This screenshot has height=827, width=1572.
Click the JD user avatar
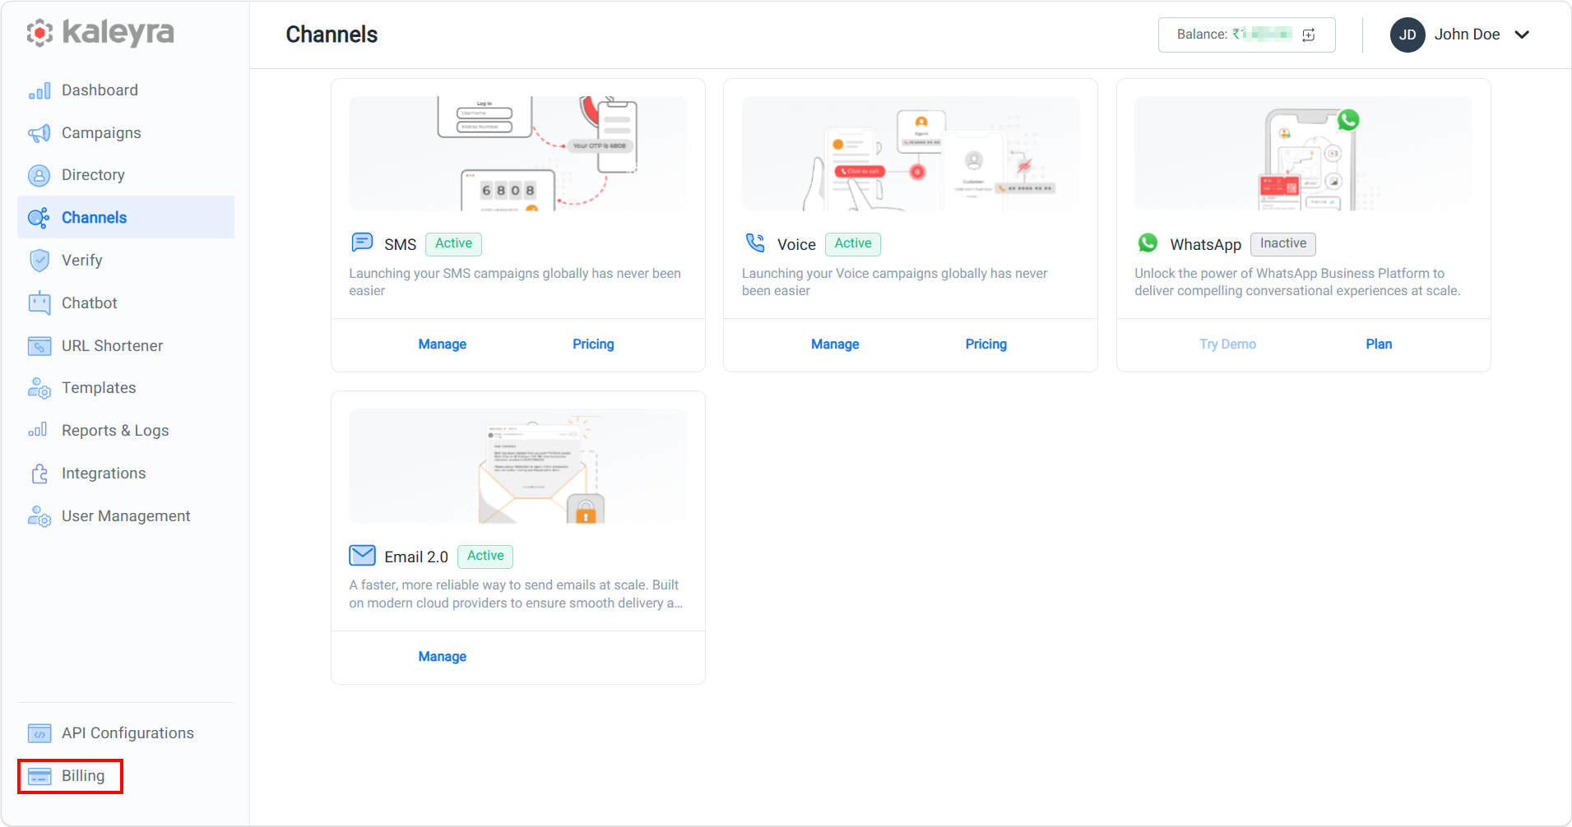(x=1407, y=35)
